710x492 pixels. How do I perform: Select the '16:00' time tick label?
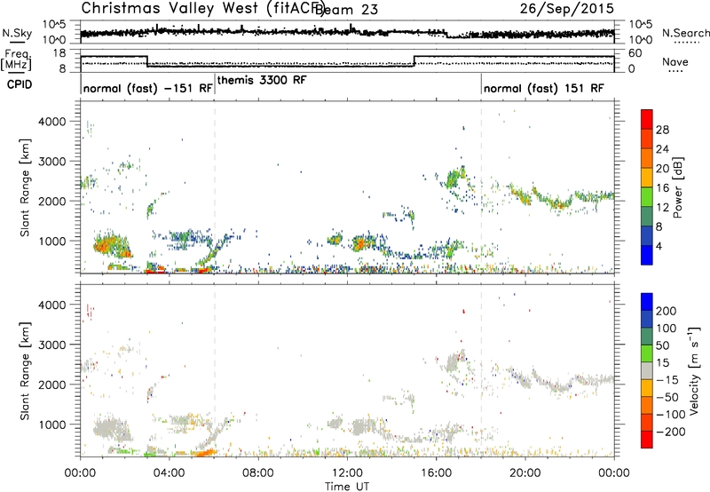click(436, 473)
